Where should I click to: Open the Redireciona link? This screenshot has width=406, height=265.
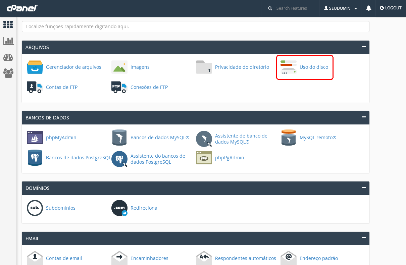coord(144,208)
